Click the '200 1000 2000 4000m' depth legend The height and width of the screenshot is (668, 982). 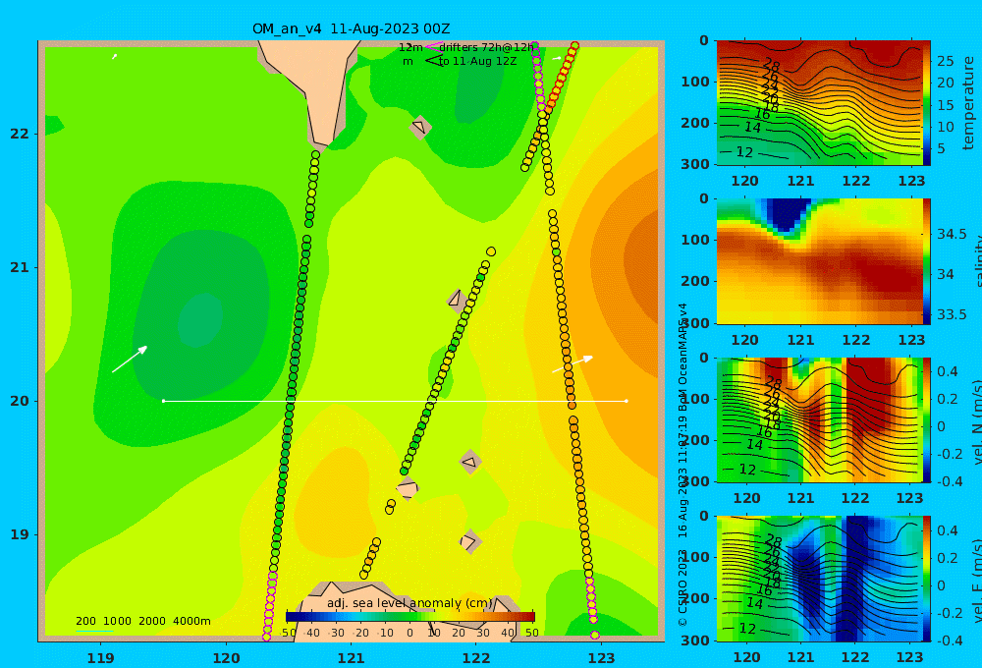point(142,621)
